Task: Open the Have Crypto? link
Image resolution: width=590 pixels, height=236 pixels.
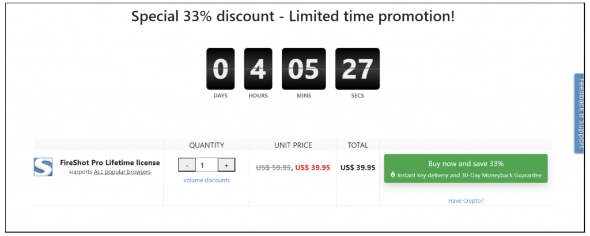Action: (x=466, y=200)
